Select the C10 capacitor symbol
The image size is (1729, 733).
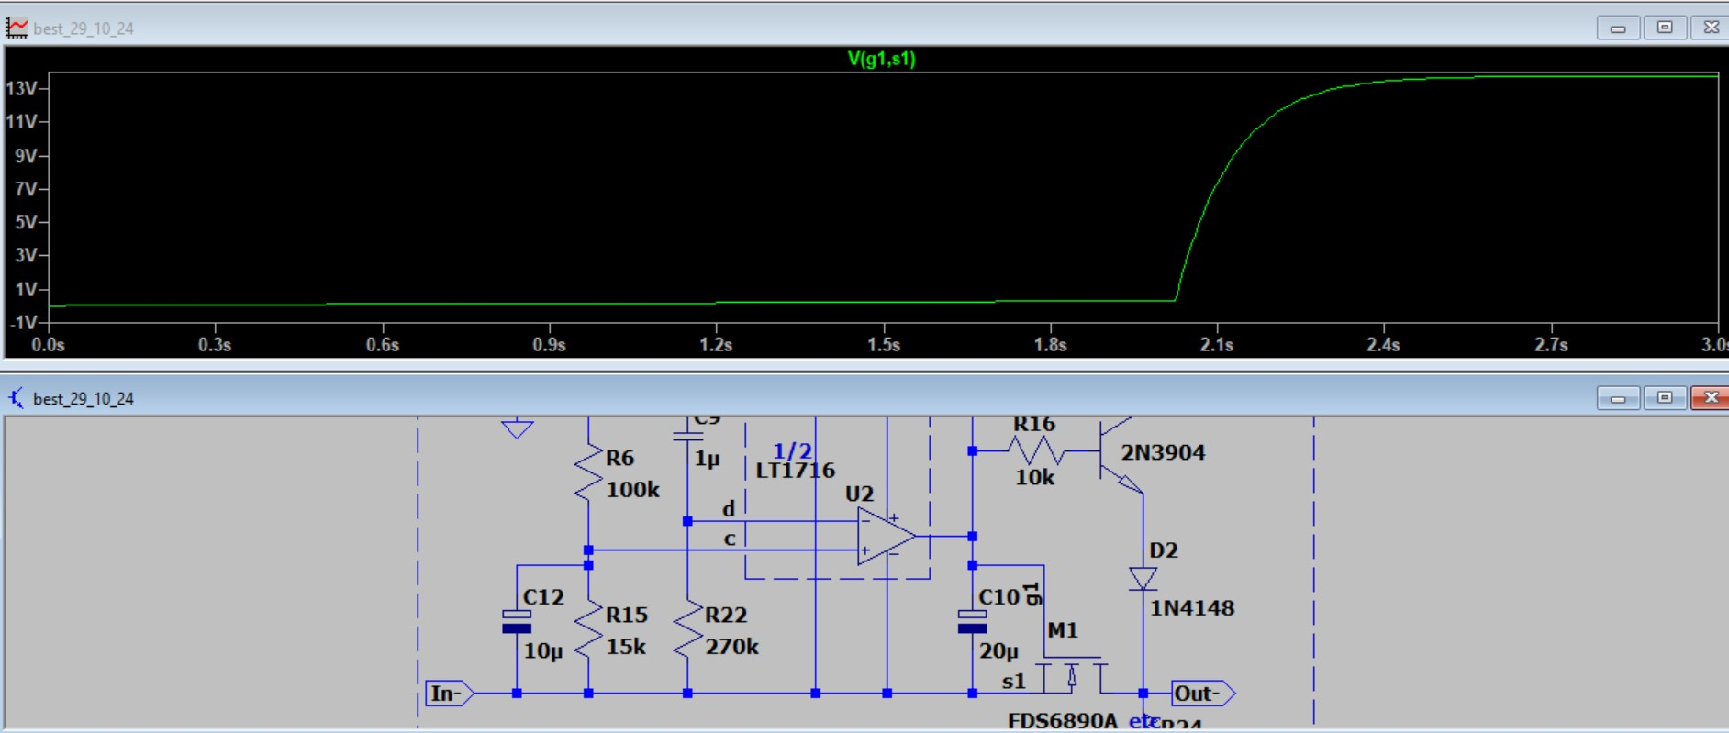coord(972,622)
